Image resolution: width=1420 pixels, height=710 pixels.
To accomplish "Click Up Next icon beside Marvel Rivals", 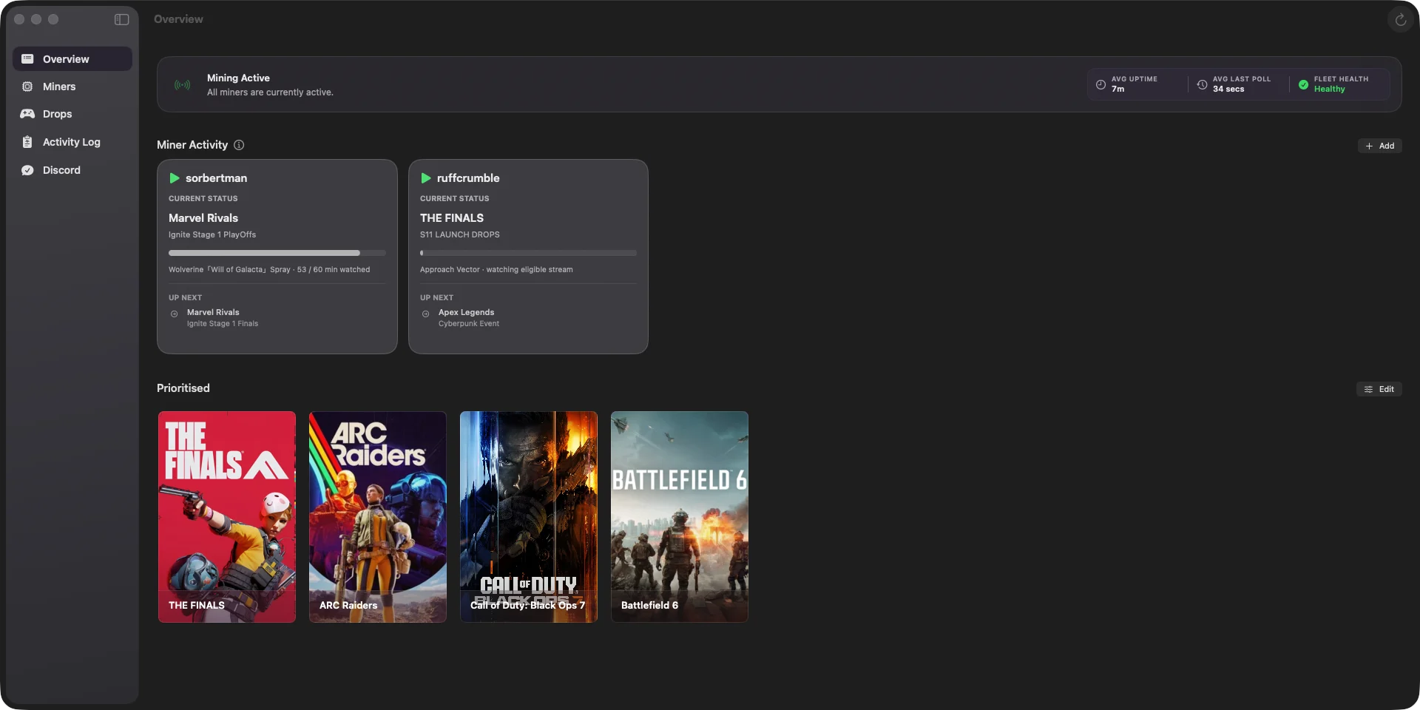I will pyautogui.click(x=175, y=314).
